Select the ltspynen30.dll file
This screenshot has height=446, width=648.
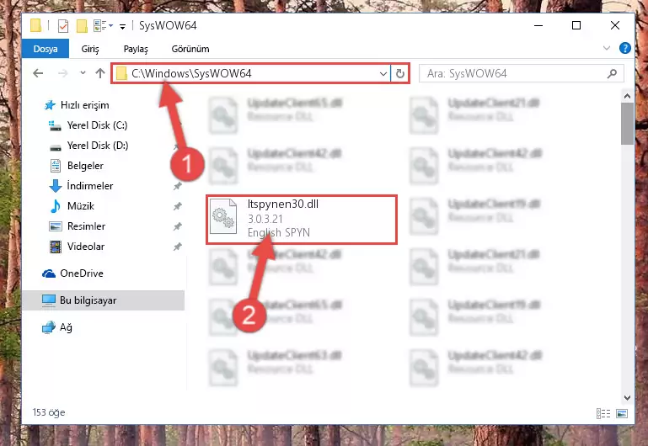tap(302, 220)
